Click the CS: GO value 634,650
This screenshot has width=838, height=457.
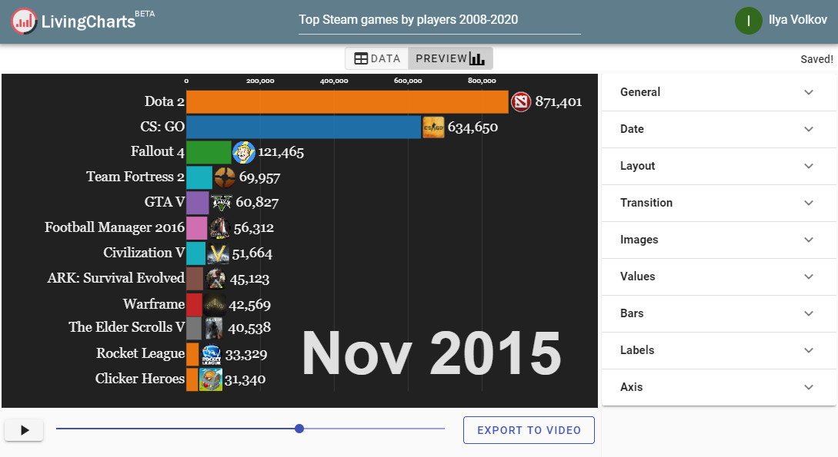coord(472,127)
